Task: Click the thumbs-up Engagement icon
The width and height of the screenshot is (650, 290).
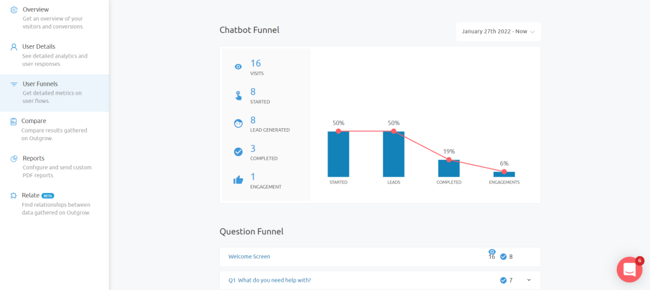Action: click(x=238, y=180)
